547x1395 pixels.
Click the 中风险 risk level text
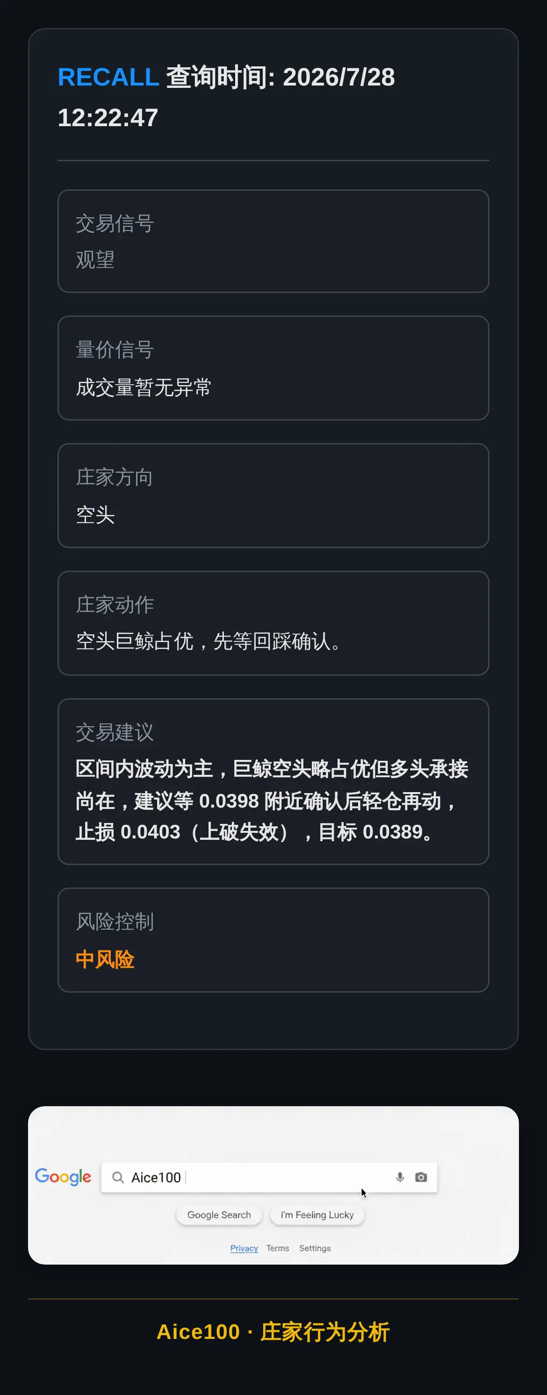105,959
